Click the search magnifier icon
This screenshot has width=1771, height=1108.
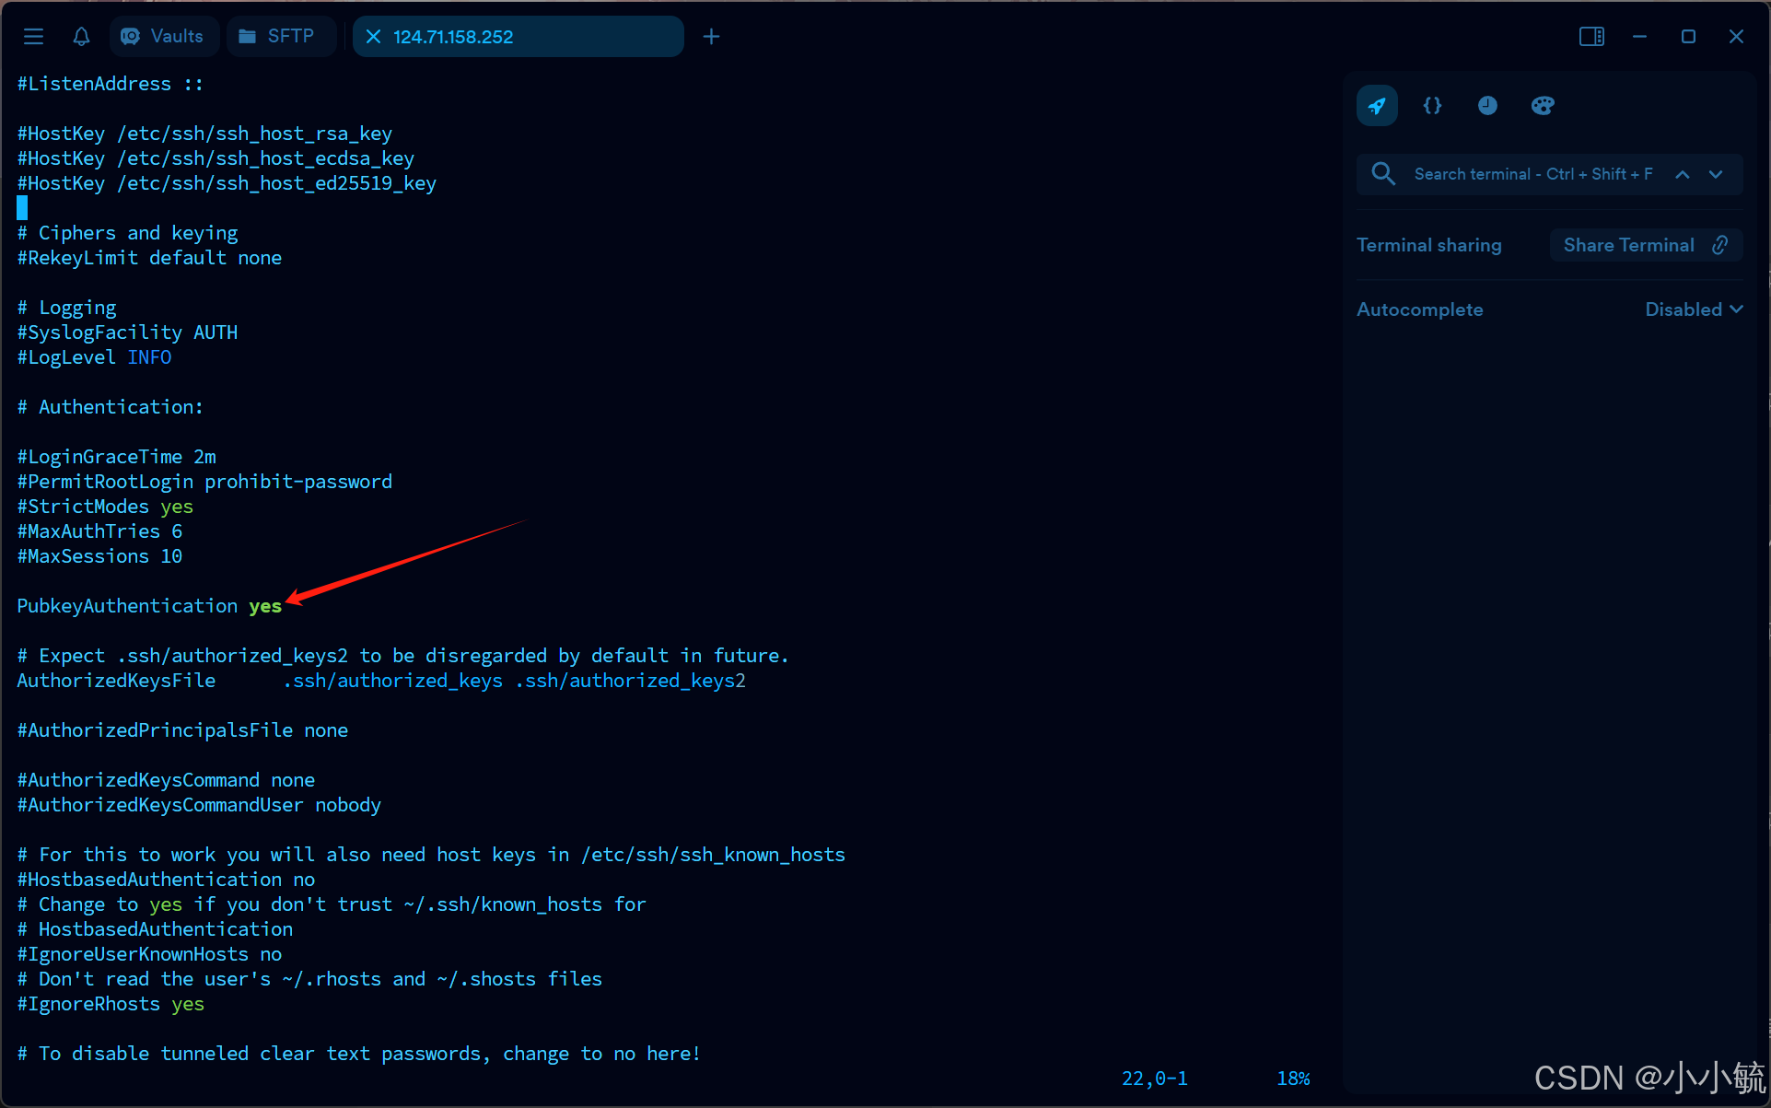click(x=1382, y=174)
